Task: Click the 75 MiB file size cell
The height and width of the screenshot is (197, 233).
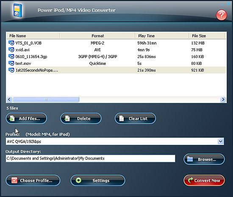Action: coord(197,50)
